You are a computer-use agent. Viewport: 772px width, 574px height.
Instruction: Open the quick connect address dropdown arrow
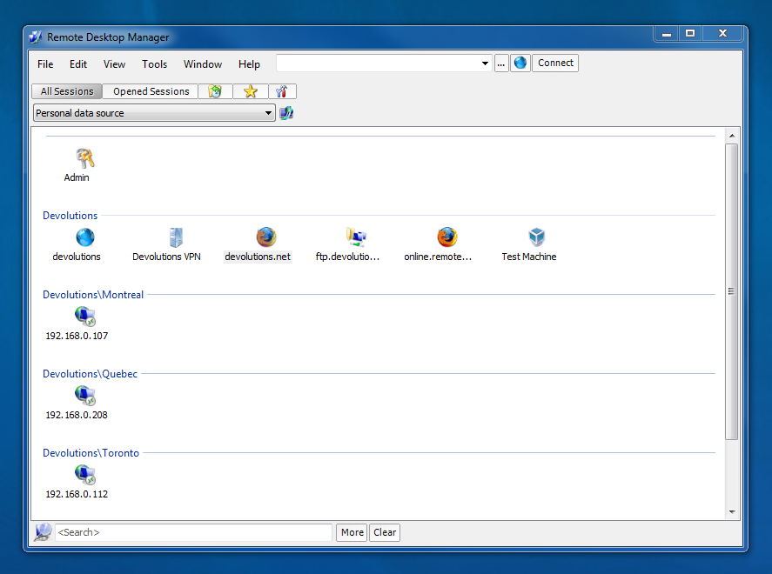point(485,63)
